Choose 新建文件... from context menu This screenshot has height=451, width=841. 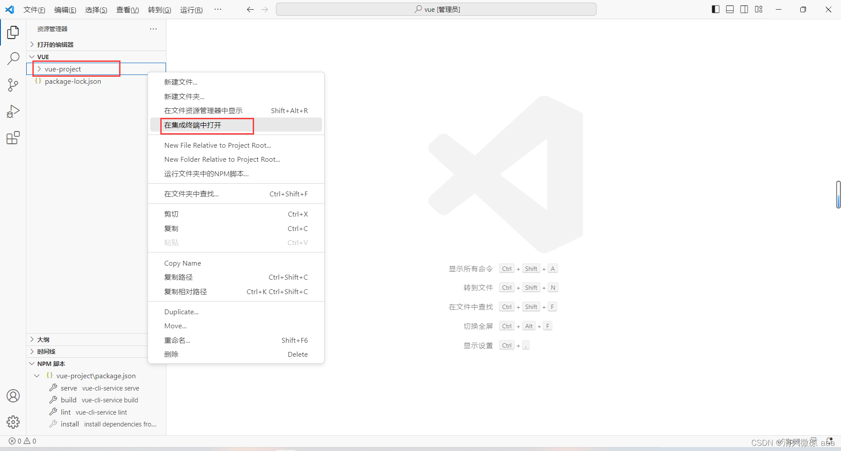(236, 82)
